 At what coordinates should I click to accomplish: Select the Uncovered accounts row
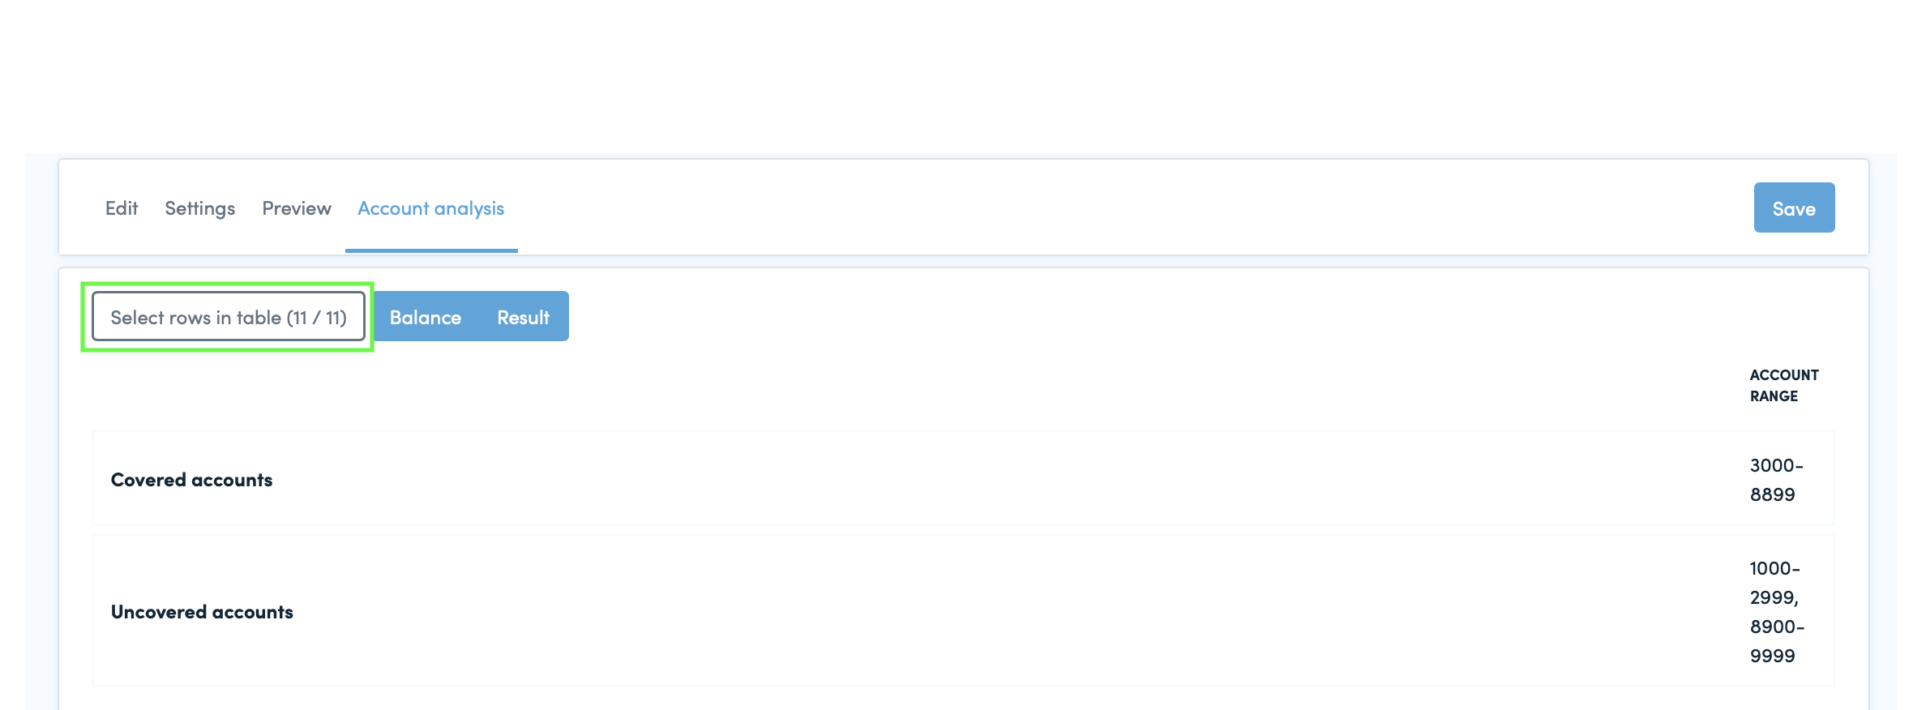pos(963,611)
